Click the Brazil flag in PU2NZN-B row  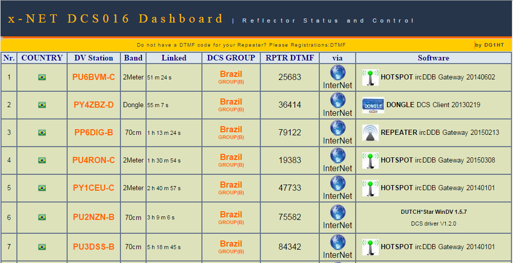click(x=42, y=217)
